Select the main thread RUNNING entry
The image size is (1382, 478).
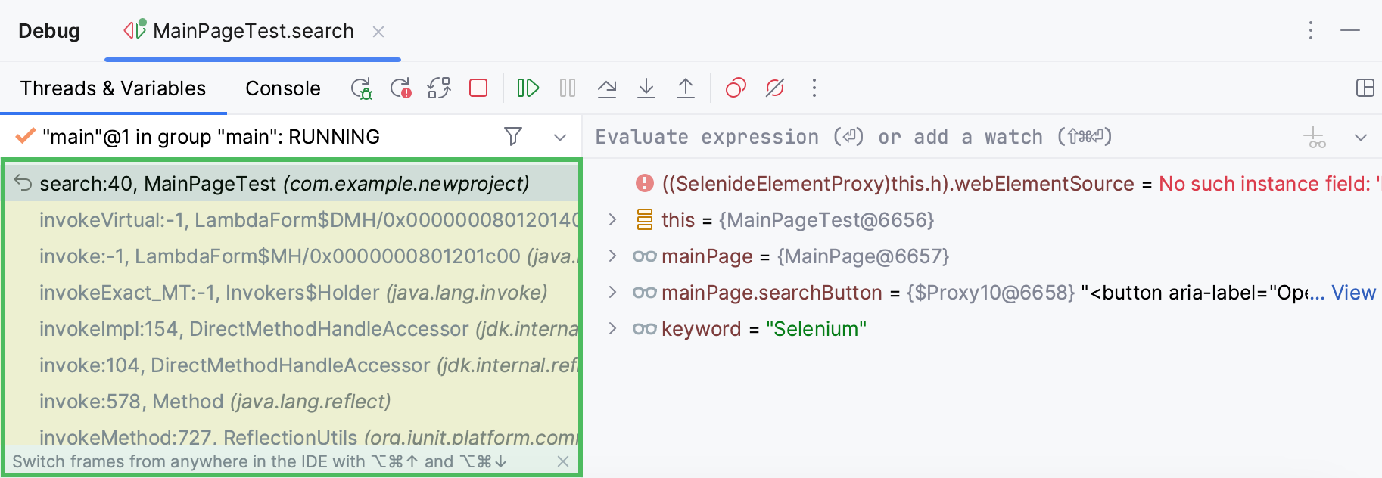point(211,137)
